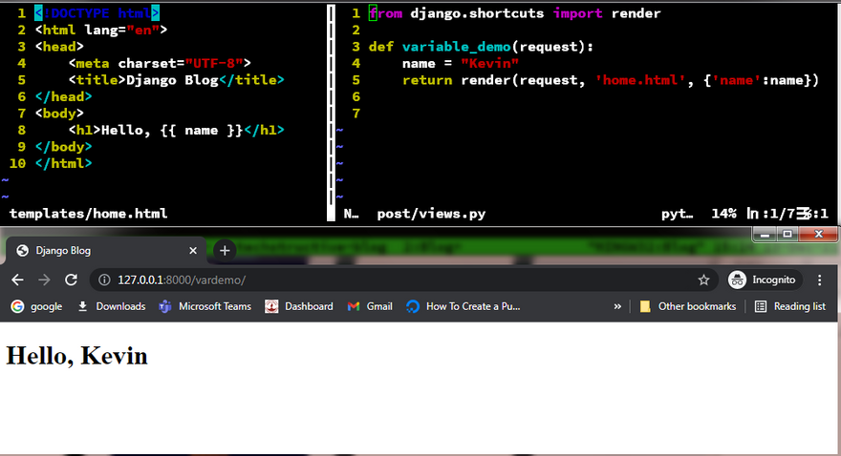This screenshot has width=841, height=456.
Task: Open a new tab with the plus button
Action: click(x=225, y=251)
